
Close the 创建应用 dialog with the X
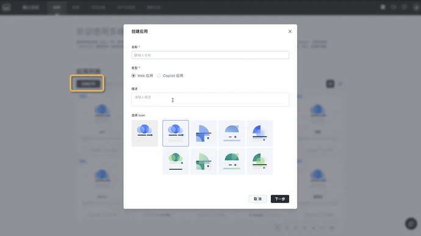coord(290,32)
